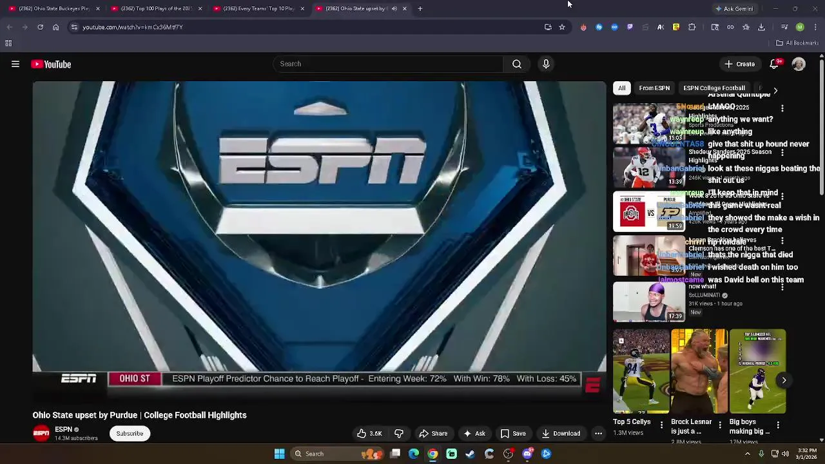
Task: Advance the Shorts shelf with next arrow
Action: (784, 380)
